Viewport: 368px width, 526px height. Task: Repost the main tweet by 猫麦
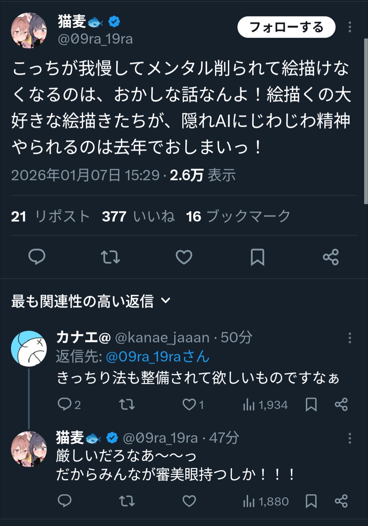[x=110, y=257]
